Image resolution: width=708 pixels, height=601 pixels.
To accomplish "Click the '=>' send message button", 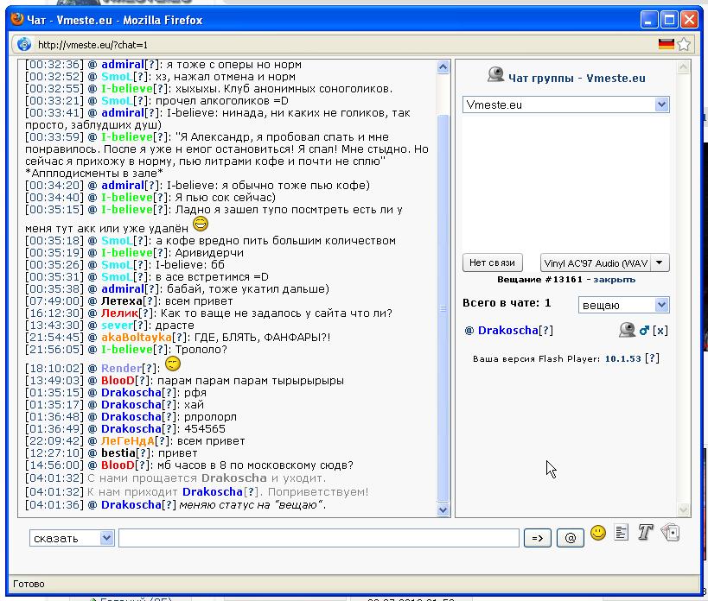I will tap(537, 538).
